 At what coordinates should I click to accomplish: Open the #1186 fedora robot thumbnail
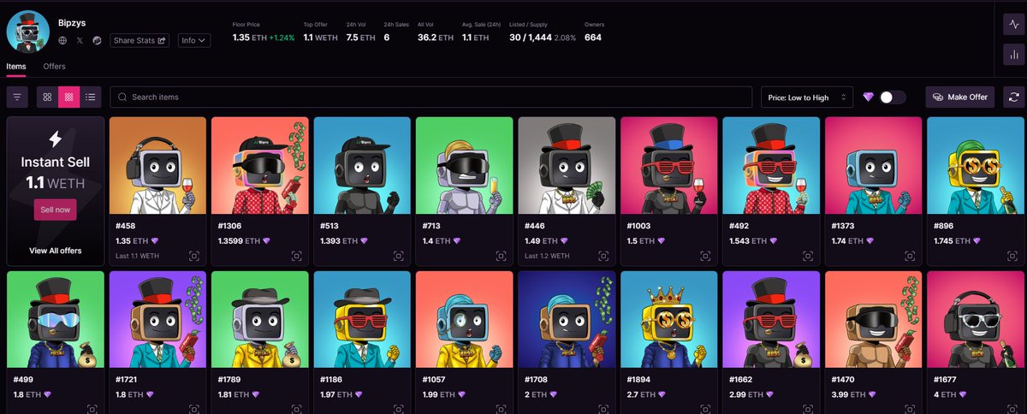[362, 319]
